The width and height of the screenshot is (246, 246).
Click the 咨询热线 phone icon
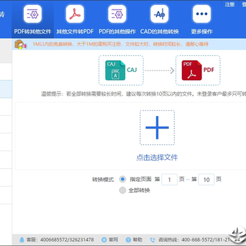152,240
